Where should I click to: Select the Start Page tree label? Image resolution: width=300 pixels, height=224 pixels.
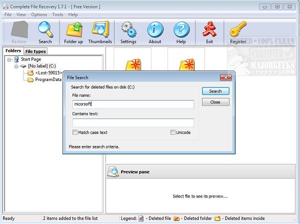click(31, 59)
